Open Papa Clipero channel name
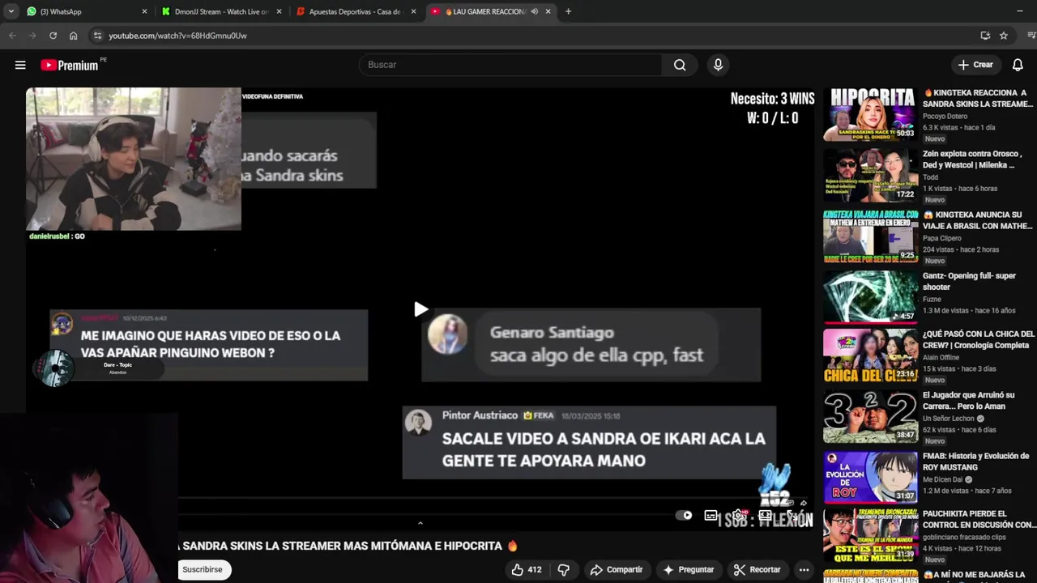Image resolution: width=1037 pixels, height=583 pixels. (942, 238)
